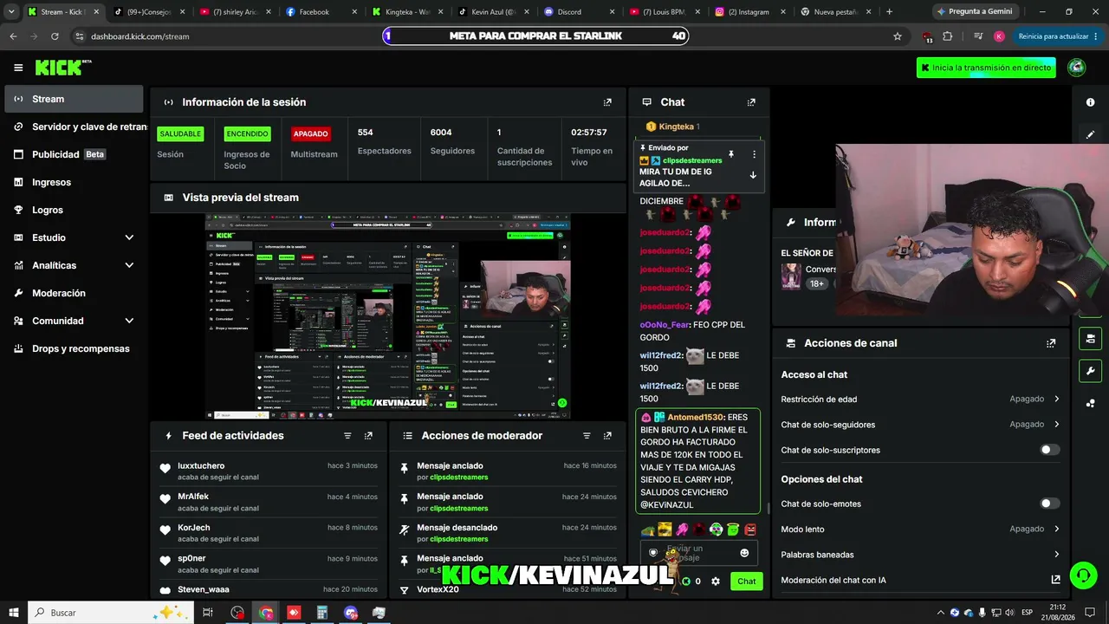Click MrAlfek in the activity feed
Viewport: 1109px width, 624px height.
(193, 497)
